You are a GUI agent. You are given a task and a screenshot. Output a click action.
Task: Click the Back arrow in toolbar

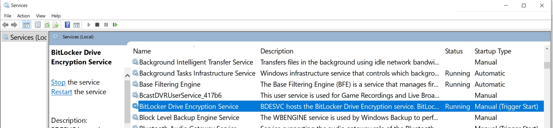pyautogui.click(x=5, y=25)
